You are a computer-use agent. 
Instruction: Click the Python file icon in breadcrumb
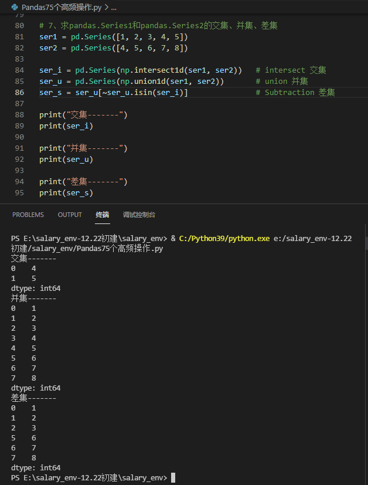[15, 7]
